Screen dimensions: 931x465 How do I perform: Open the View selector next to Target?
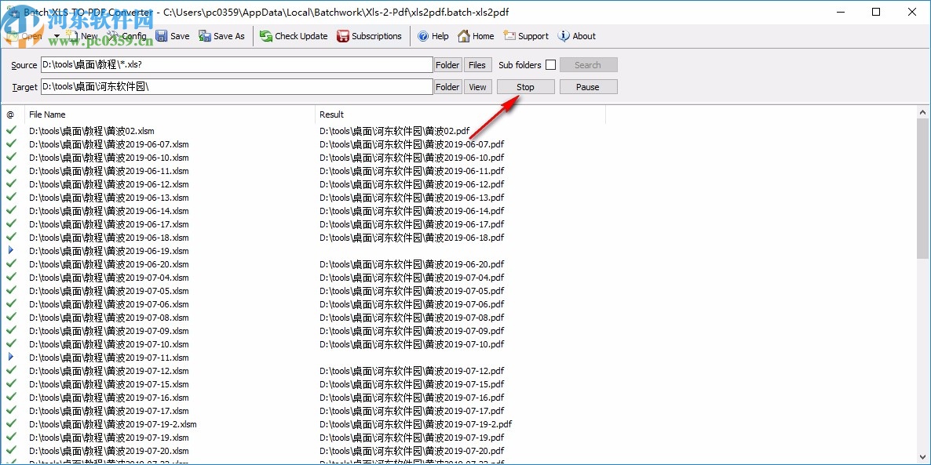coord(477,86)
